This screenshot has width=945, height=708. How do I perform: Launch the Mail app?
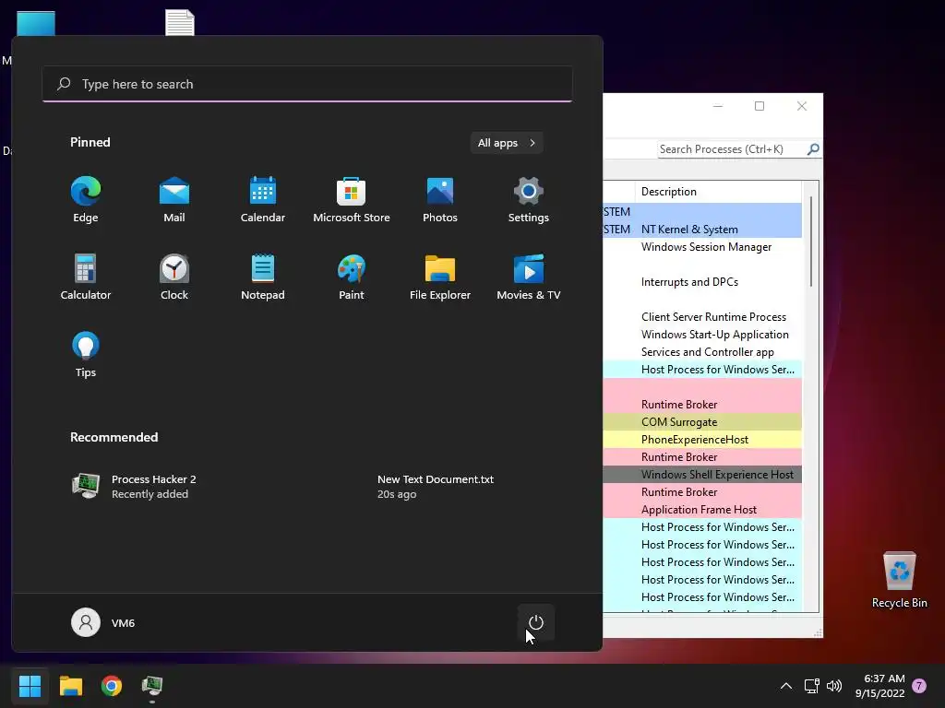[174, 200]
